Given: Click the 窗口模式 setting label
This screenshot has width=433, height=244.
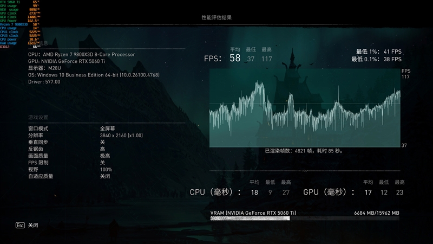Looking at the screenshot, I should (38, 129).
